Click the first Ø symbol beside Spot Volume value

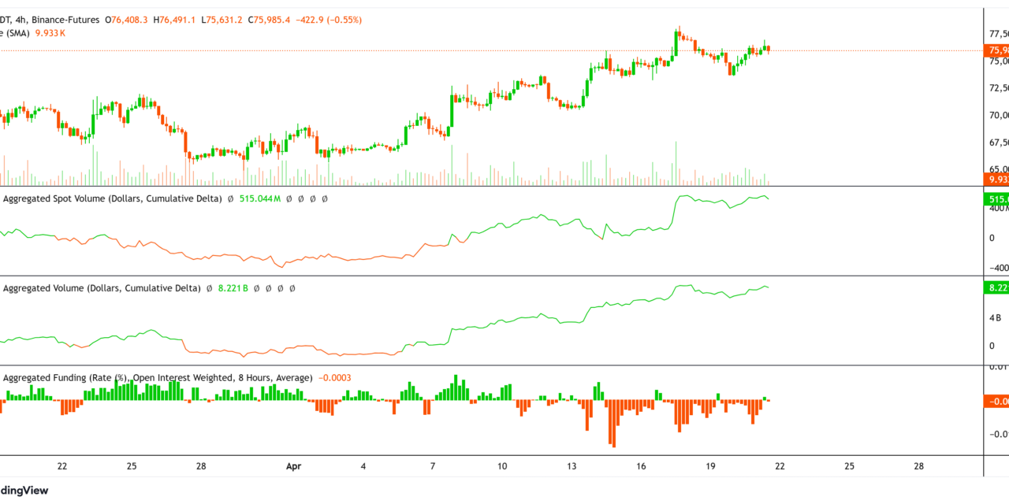coord(229,198)
